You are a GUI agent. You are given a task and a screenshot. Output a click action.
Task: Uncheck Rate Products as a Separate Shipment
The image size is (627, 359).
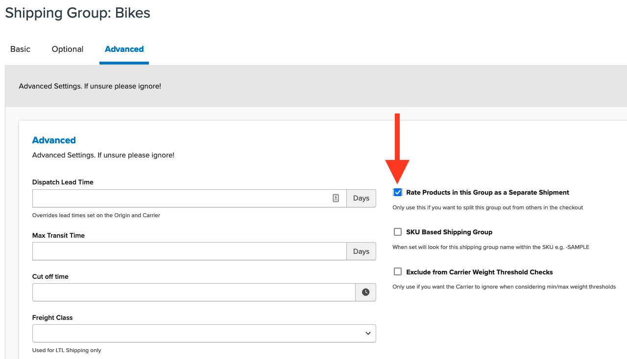coord(398,193)
